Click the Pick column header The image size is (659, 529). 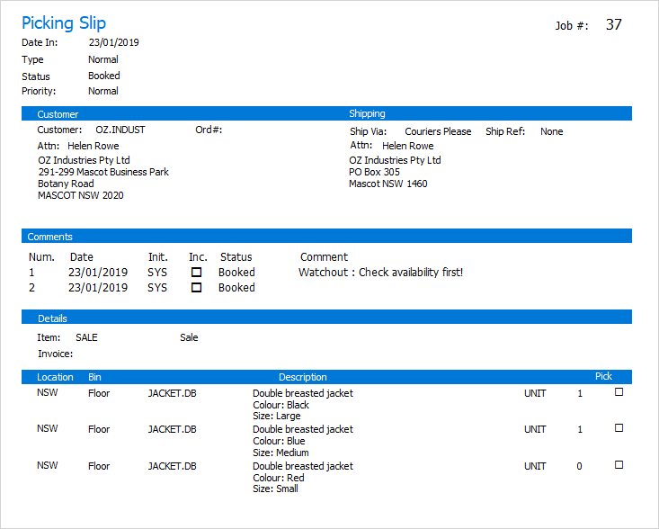click(x=603, y=376)
